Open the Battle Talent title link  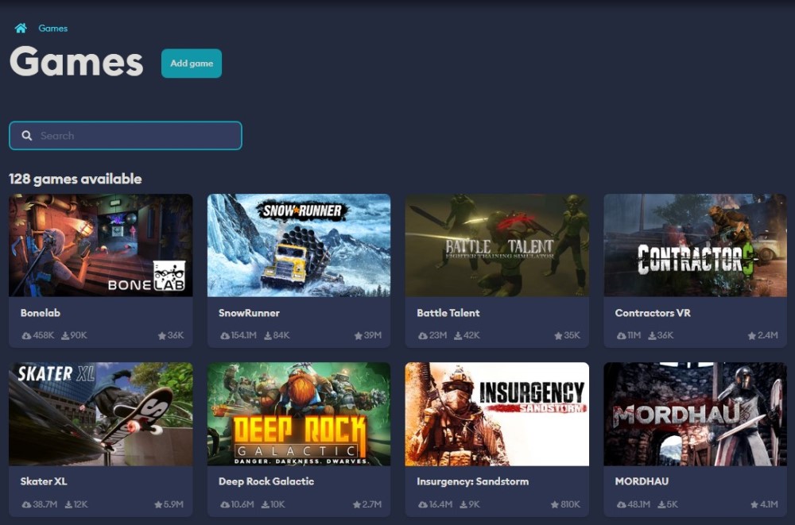click(448, 313)
